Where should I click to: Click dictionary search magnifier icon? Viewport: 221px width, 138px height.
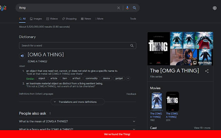tap(132, 46)
